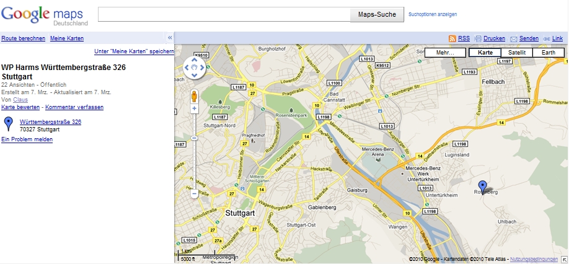Click the Street View pegman icon
The image size is (569, 264).
pos(194,96)
